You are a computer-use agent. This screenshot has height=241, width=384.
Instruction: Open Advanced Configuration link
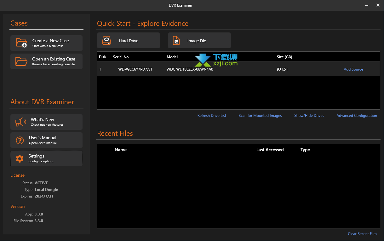(357, 116)
